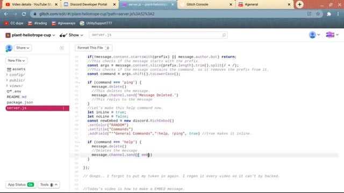Open App Status indicator
This screenshot has height=193, width=344.
coord(21,184)
